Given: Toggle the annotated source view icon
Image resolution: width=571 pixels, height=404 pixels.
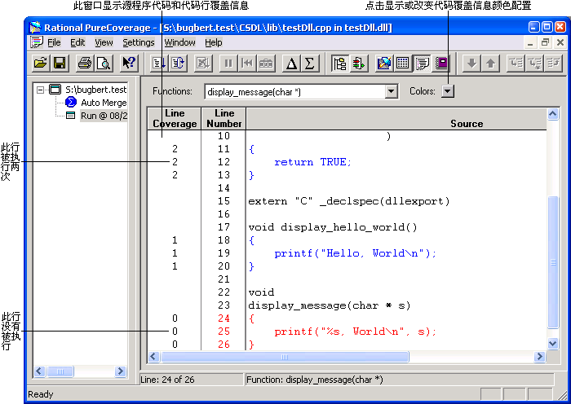Looking at the screenshot, I should coord(422,64).
